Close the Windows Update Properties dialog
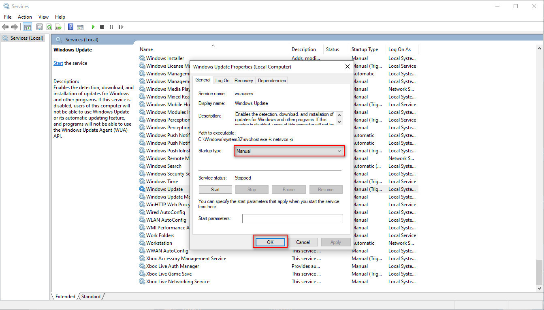This screenshot has width=544, height=310. click(x=347, y=66)
